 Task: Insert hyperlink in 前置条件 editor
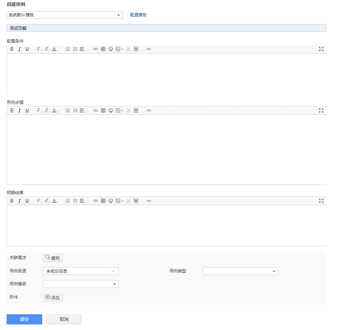[x=96, y=49]
